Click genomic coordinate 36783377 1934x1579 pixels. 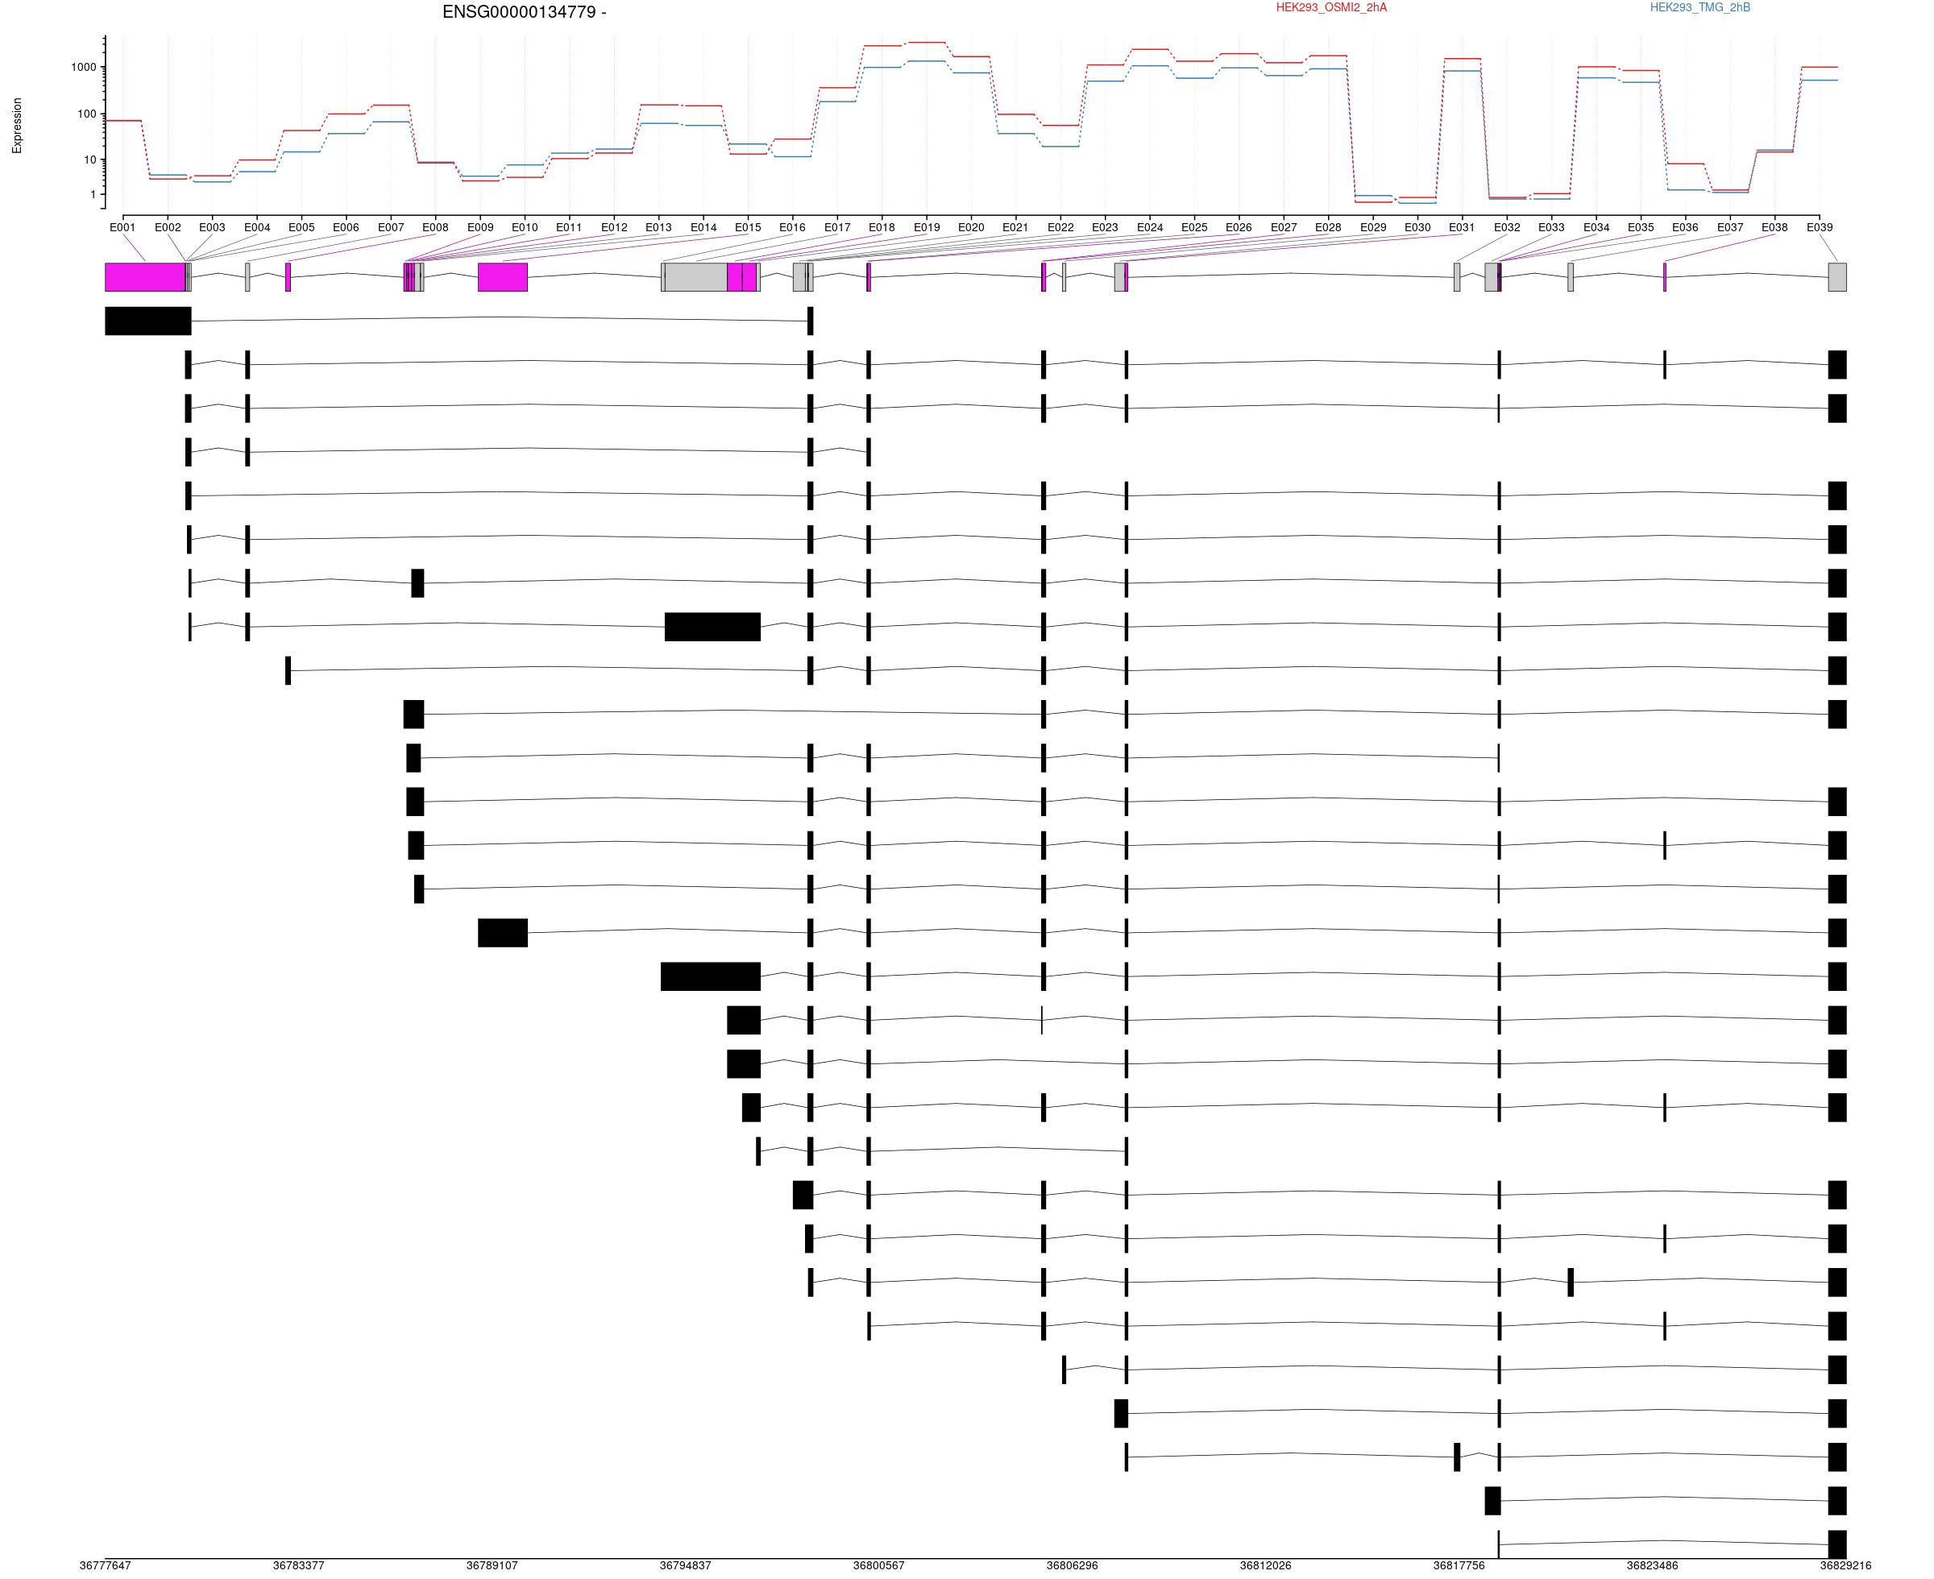pos(298,1566)
